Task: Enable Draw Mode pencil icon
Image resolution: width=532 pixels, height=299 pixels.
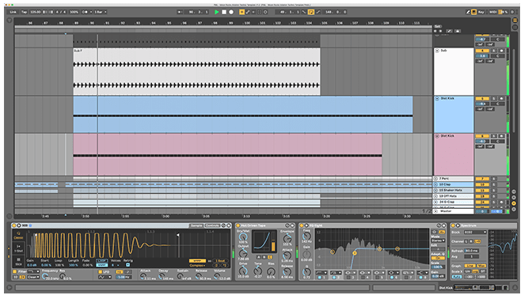Action: pyautogui.click(x=468, y=12)
